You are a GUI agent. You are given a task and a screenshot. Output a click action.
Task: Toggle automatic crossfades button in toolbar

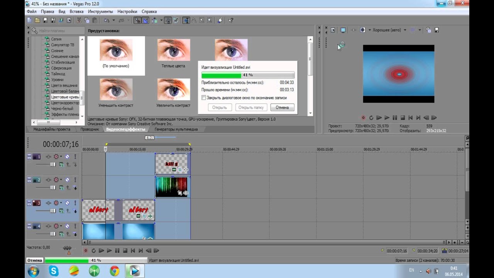coord(145,20)
